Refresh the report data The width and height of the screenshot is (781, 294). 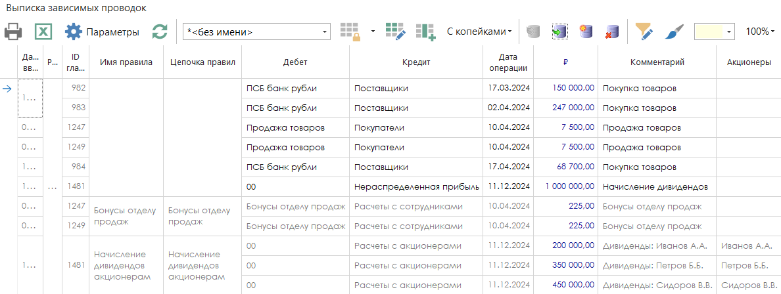click(160, 31)
